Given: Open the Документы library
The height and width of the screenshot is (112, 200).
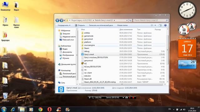Looking at the screenshot, I should pos(67,52).
